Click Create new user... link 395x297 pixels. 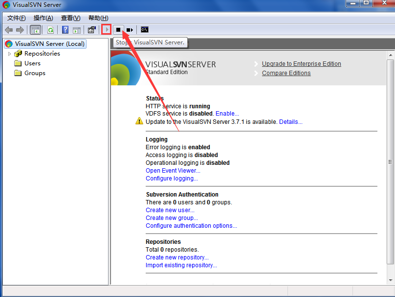(x=170, y=210)
